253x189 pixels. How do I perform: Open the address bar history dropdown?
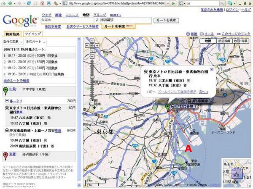[168, 3]
